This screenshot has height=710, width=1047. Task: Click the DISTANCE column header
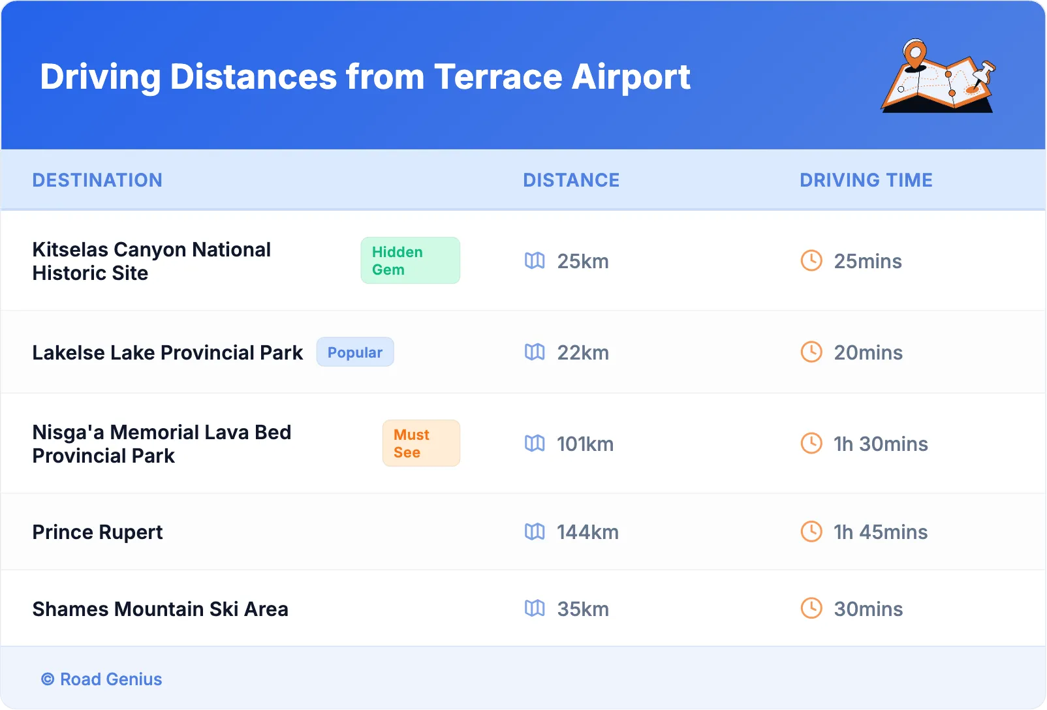571,180
